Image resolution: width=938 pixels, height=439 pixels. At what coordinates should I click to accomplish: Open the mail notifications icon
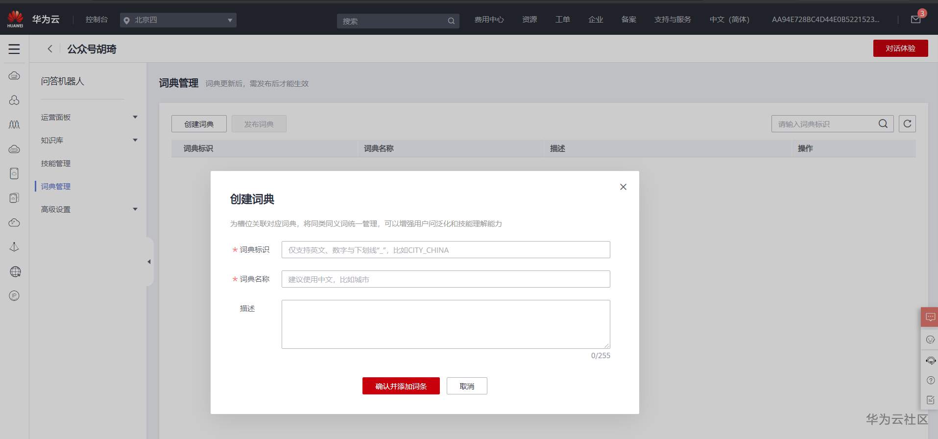(x=915, y=20)
